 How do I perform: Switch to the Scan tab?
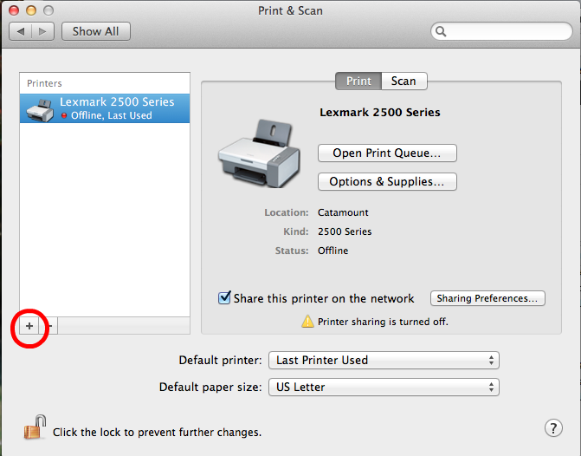(x=403, y=81)
